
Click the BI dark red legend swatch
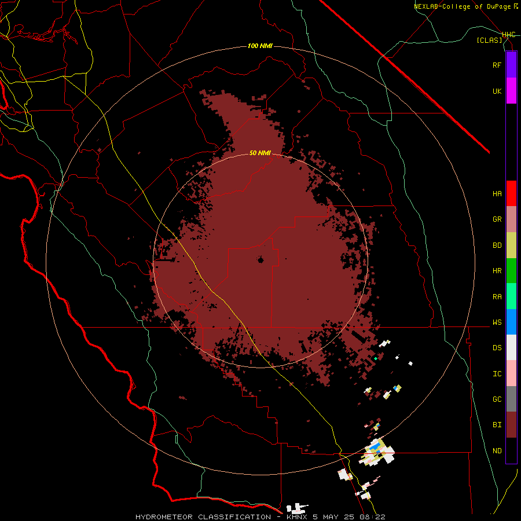[x=511, y=425]
